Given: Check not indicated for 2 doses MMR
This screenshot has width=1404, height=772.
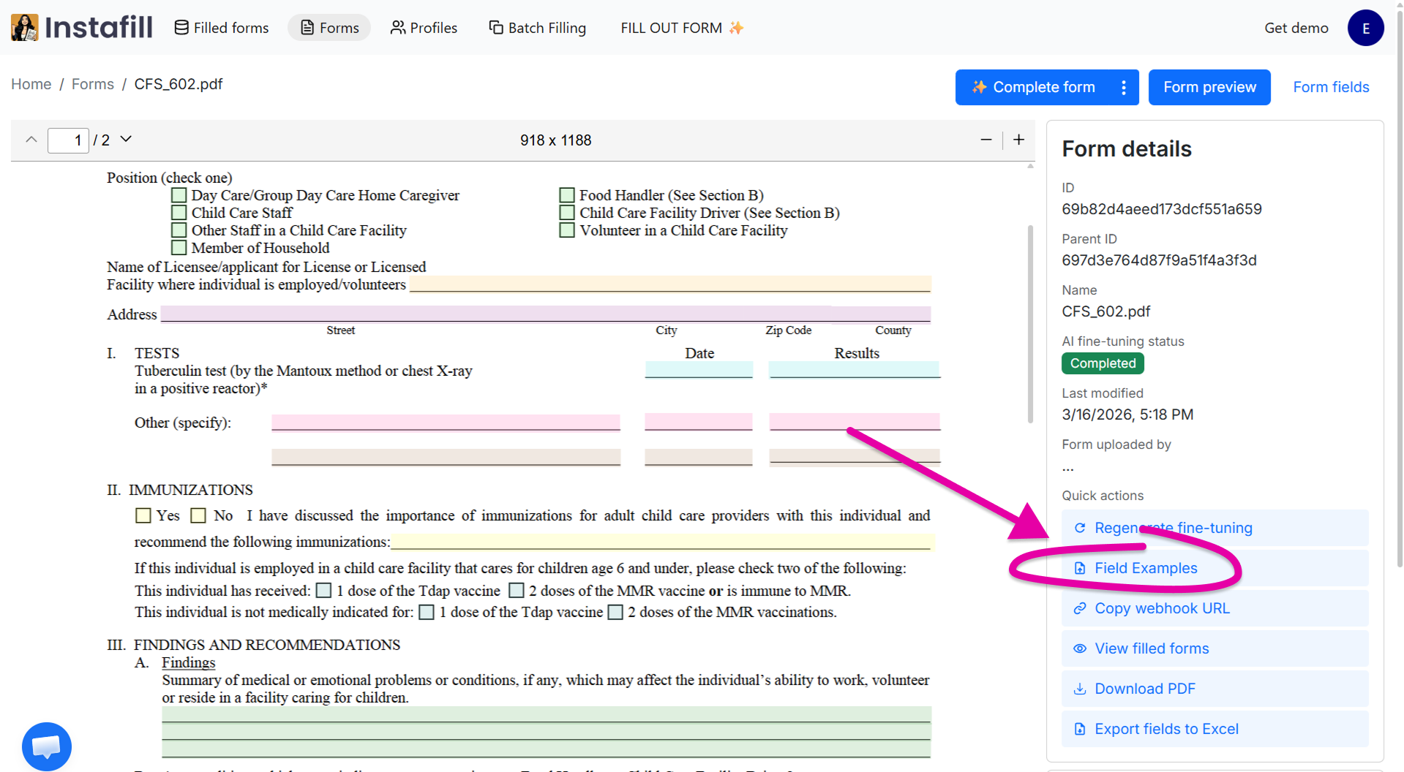Looking at the screenshot, I should point(615,612).
